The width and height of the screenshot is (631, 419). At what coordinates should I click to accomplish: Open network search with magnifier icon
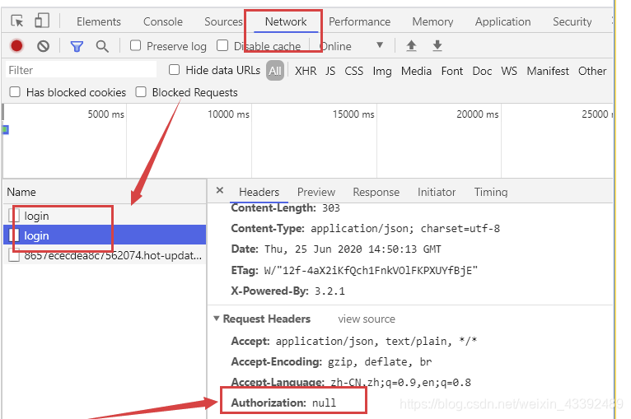(102, 47)
